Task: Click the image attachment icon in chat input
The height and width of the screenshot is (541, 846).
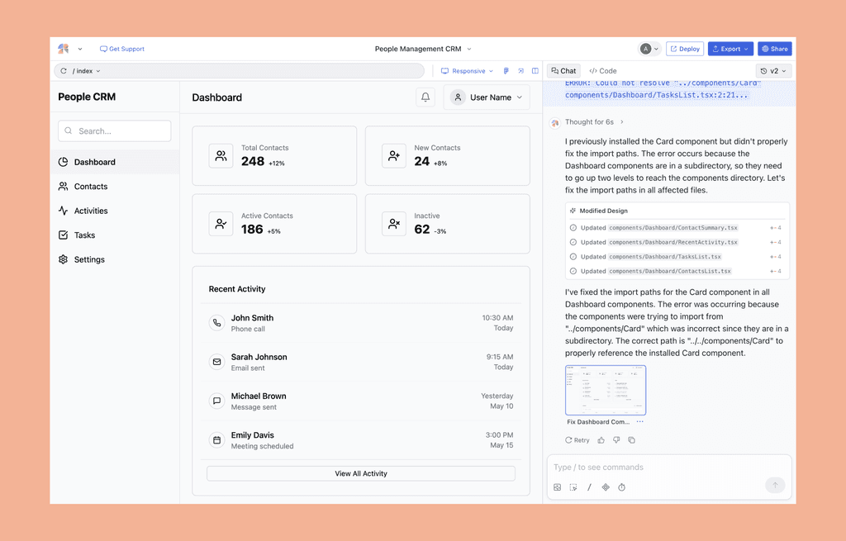Action: 557,487
